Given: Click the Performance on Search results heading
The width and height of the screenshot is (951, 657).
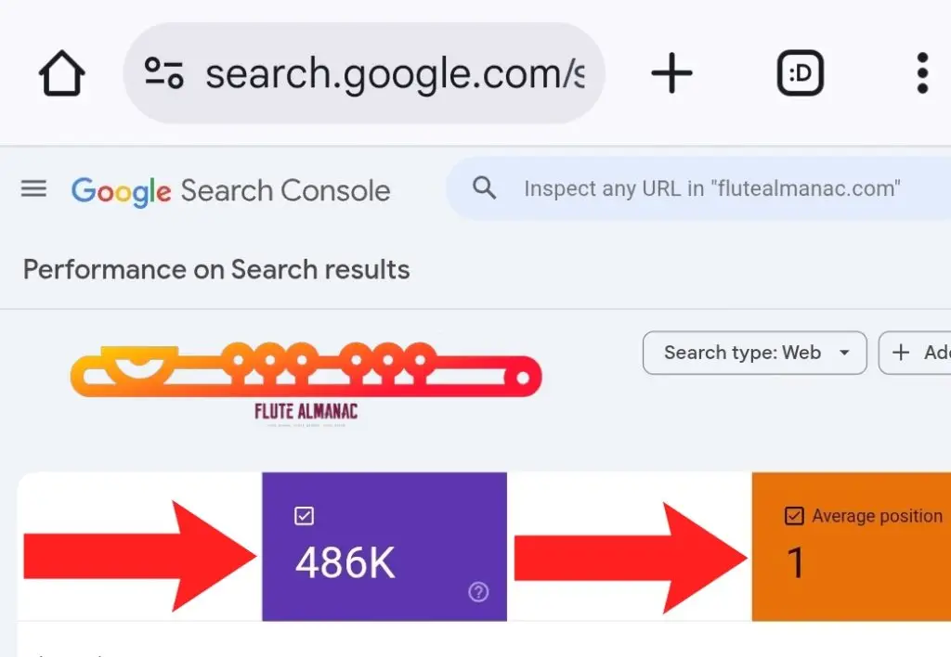Looking at the screenshot, I should coord(216,270).
